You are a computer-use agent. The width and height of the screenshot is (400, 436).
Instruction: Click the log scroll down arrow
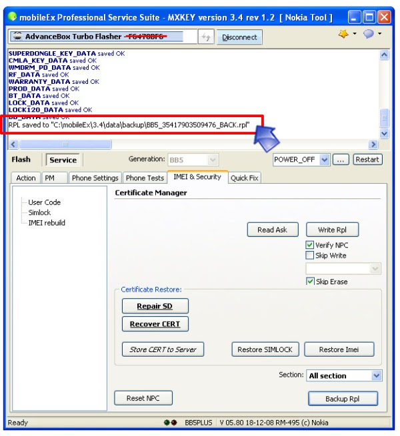tap(385, 134)
